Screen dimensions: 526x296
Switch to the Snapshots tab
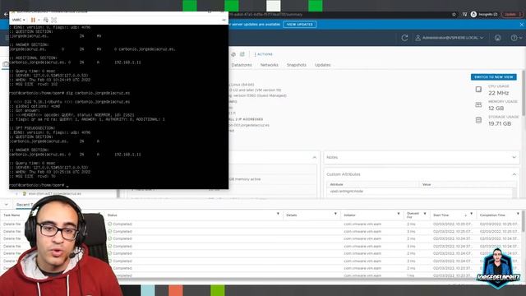click(297, 65)
